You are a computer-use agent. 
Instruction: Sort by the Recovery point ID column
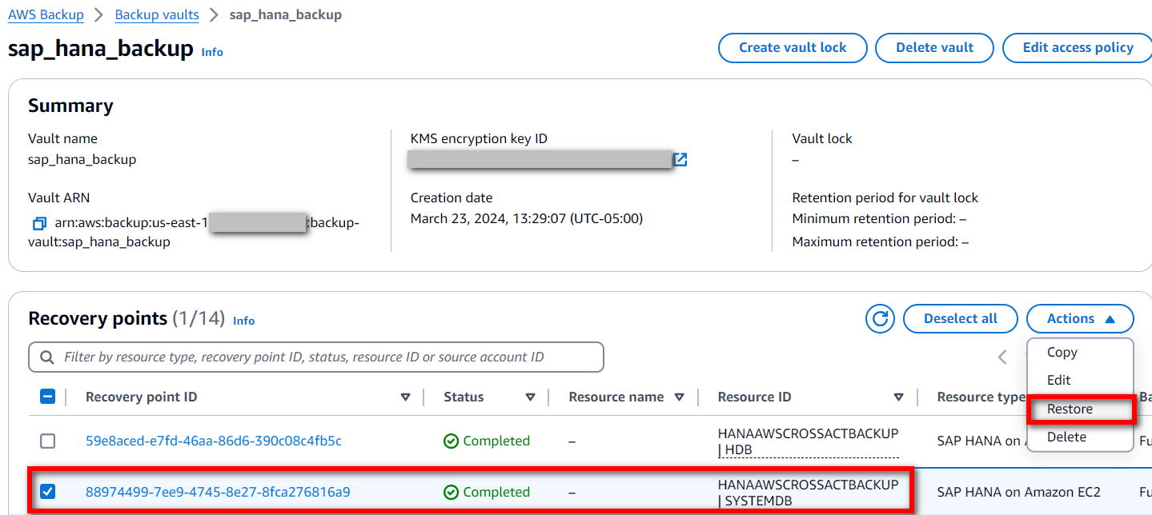click(x=406, y=397)
